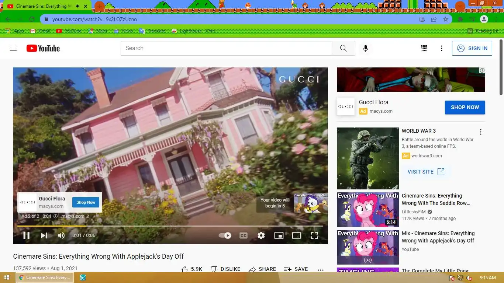Go to YouTube home via logo
The width and height of the screenshot is (504, 283).
click(43, 48)
